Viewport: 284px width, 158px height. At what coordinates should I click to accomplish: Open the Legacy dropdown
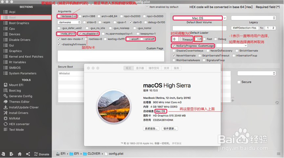(x=254, y=18)
